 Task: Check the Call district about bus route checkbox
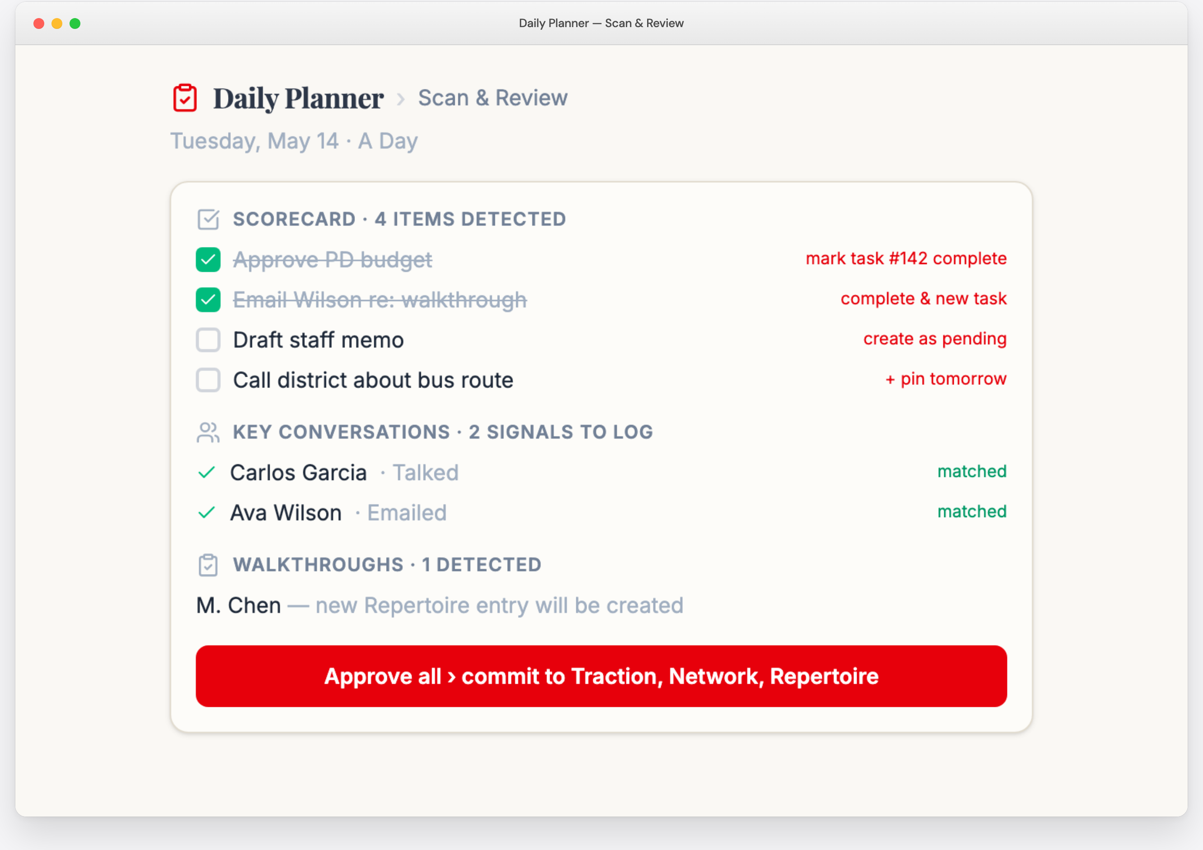point(208,380)
